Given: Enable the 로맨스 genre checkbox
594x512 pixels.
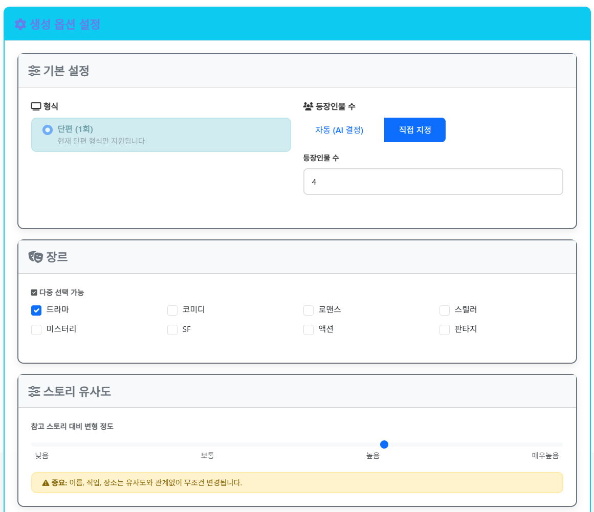Looking at the screenshot, I should (309, 310).
